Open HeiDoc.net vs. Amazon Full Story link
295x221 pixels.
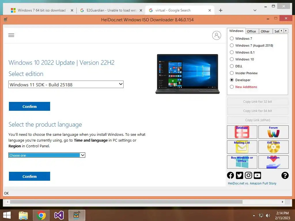(x=252, y=183)
